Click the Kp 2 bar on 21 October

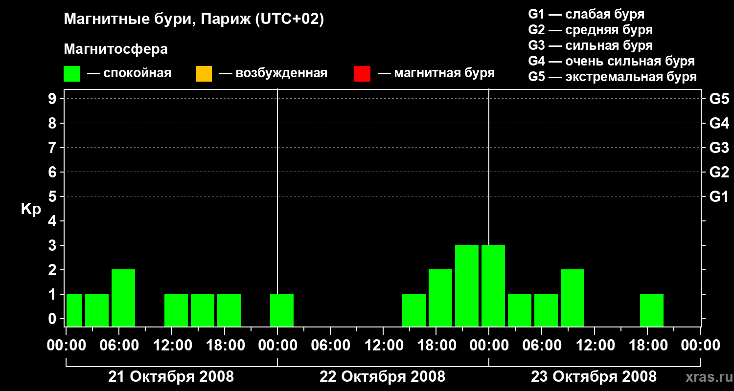click(x=123, y=298)
